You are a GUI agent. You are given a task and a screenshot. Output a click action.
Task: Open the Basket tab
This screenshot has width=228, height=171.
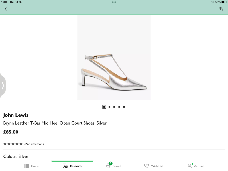tap(113, 166)
